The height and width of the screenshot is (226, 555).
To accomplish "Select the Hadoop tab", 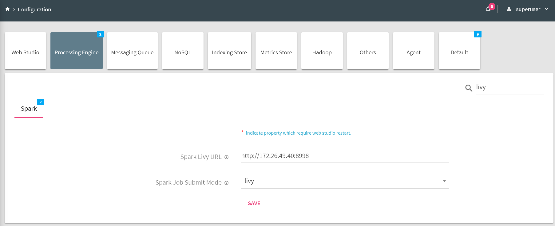I will click(322, 51).
